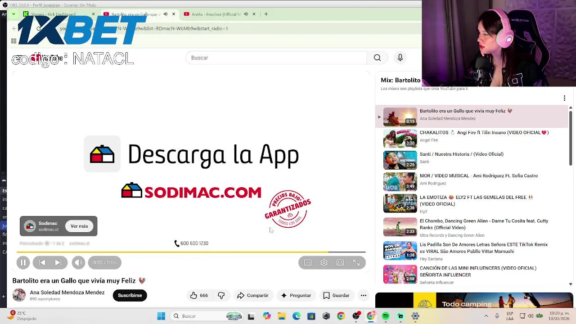Subscribe to Ana Soledad Mendoza Mendez
The image size is (576, 324).
(x=130, y=295)
